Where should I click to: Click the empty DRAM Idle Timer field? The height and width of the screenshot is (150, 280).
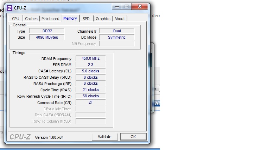(x=90, y=109)
